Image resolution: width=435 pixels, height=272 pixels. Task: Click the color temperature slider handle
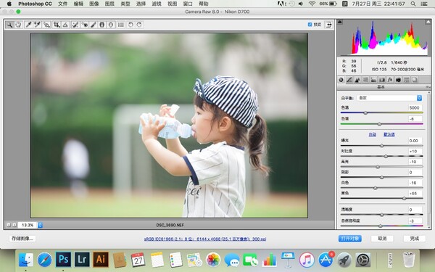pos(365,112)
